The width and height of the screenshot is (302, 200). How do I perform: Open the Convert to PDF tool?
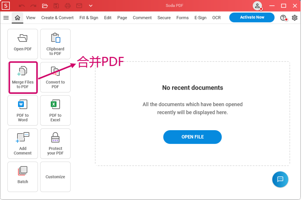55,77
